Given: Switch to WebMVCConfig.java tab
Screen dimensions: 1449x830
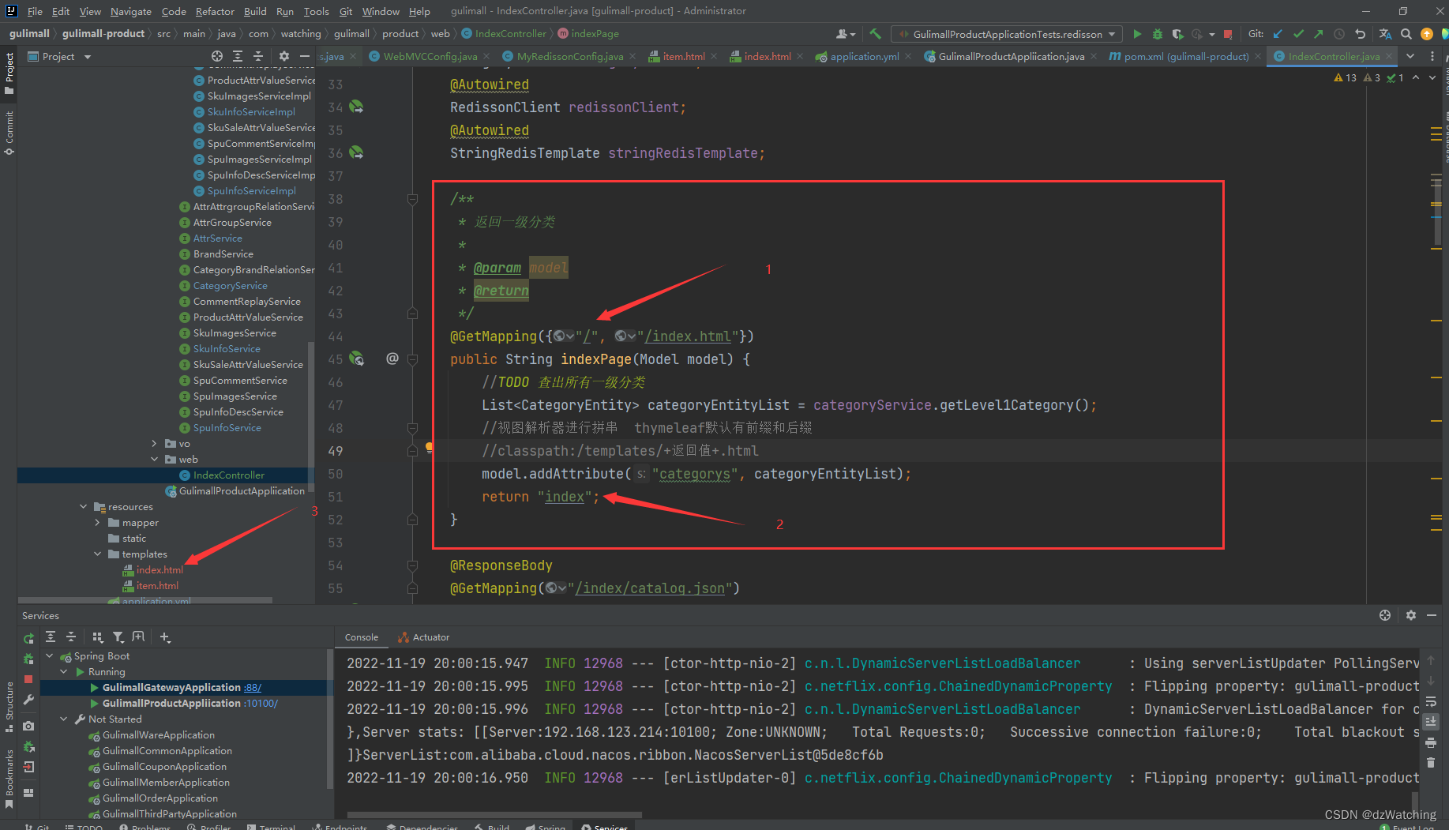Looking at the screenshot, I should pyautogui.click(x=430, y=56).
